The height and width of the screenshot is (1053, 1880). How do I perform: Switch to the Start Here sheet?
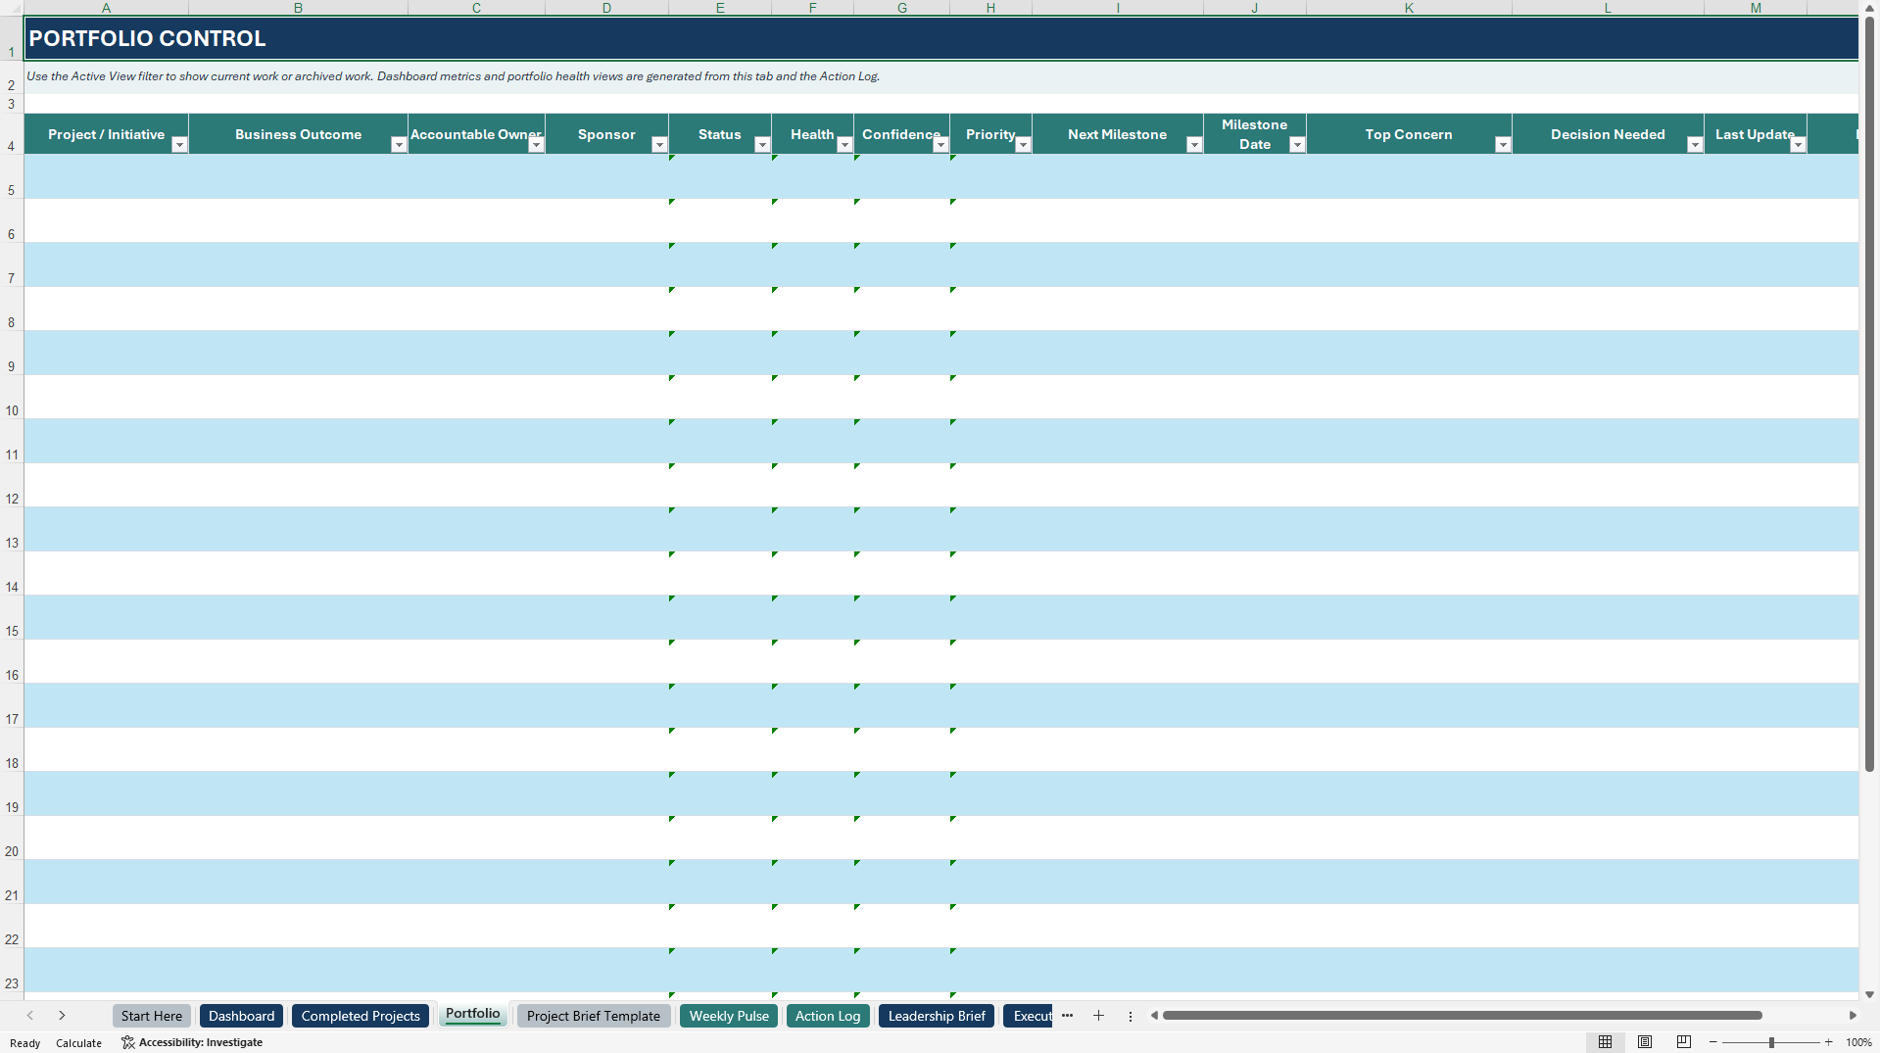pos(152,1016)
